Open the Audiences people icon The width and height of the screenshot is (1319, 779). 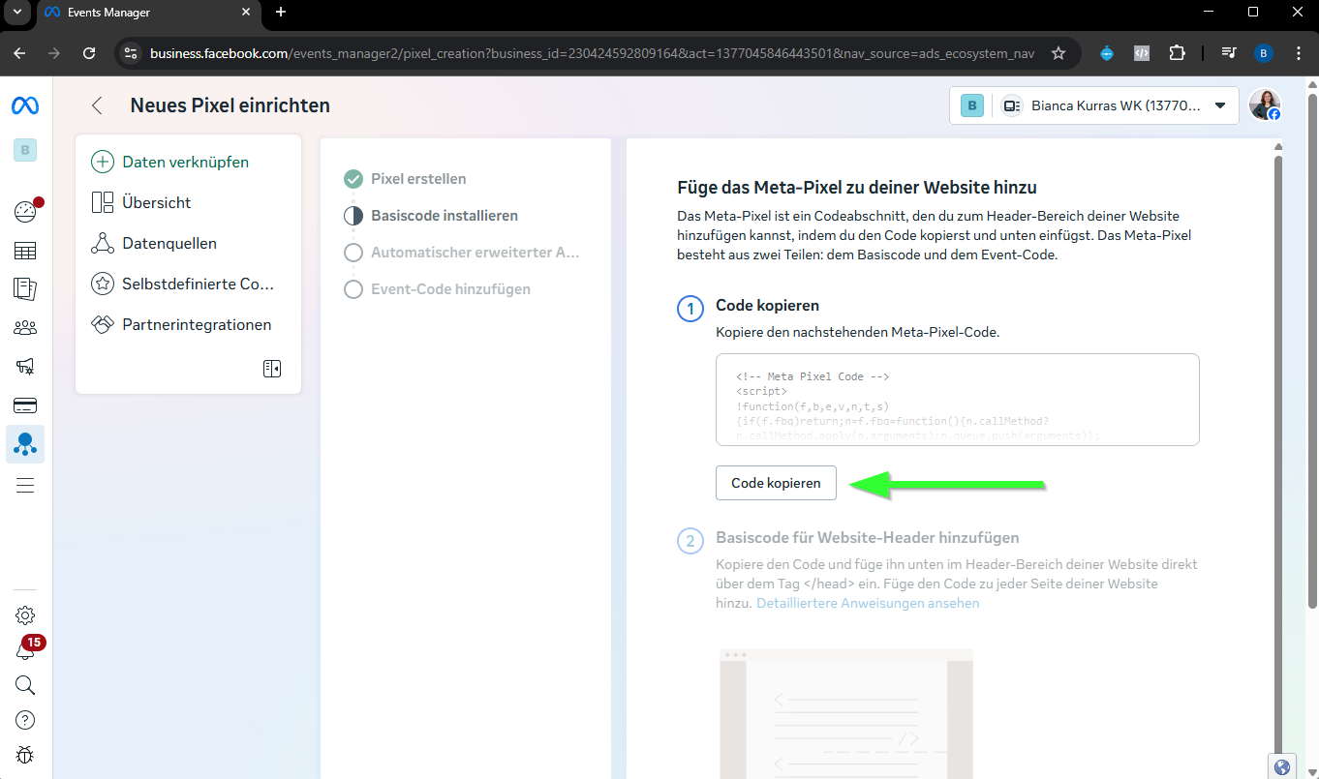25,328
